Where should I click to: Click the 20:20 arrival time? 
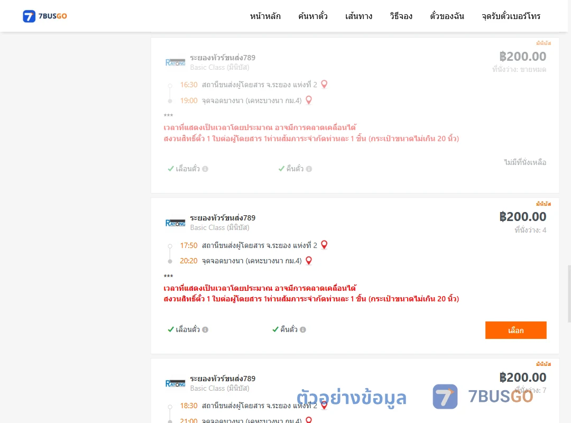(x=189, y=261)
